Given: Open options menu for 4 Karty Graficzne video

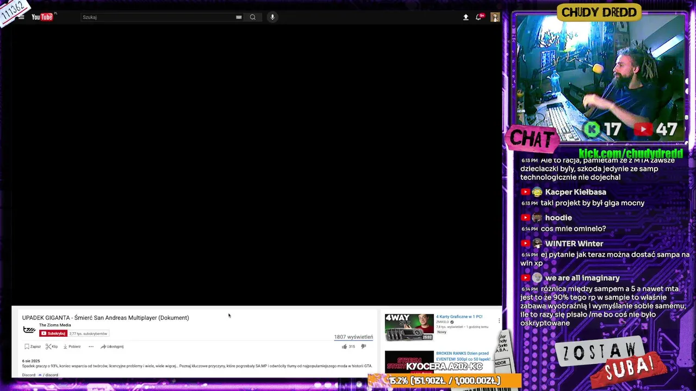Looking at the screenshot, I should (499, 321).
